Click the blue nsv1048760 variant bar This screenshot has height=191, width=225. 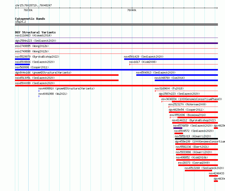click(x=186, y=80)
